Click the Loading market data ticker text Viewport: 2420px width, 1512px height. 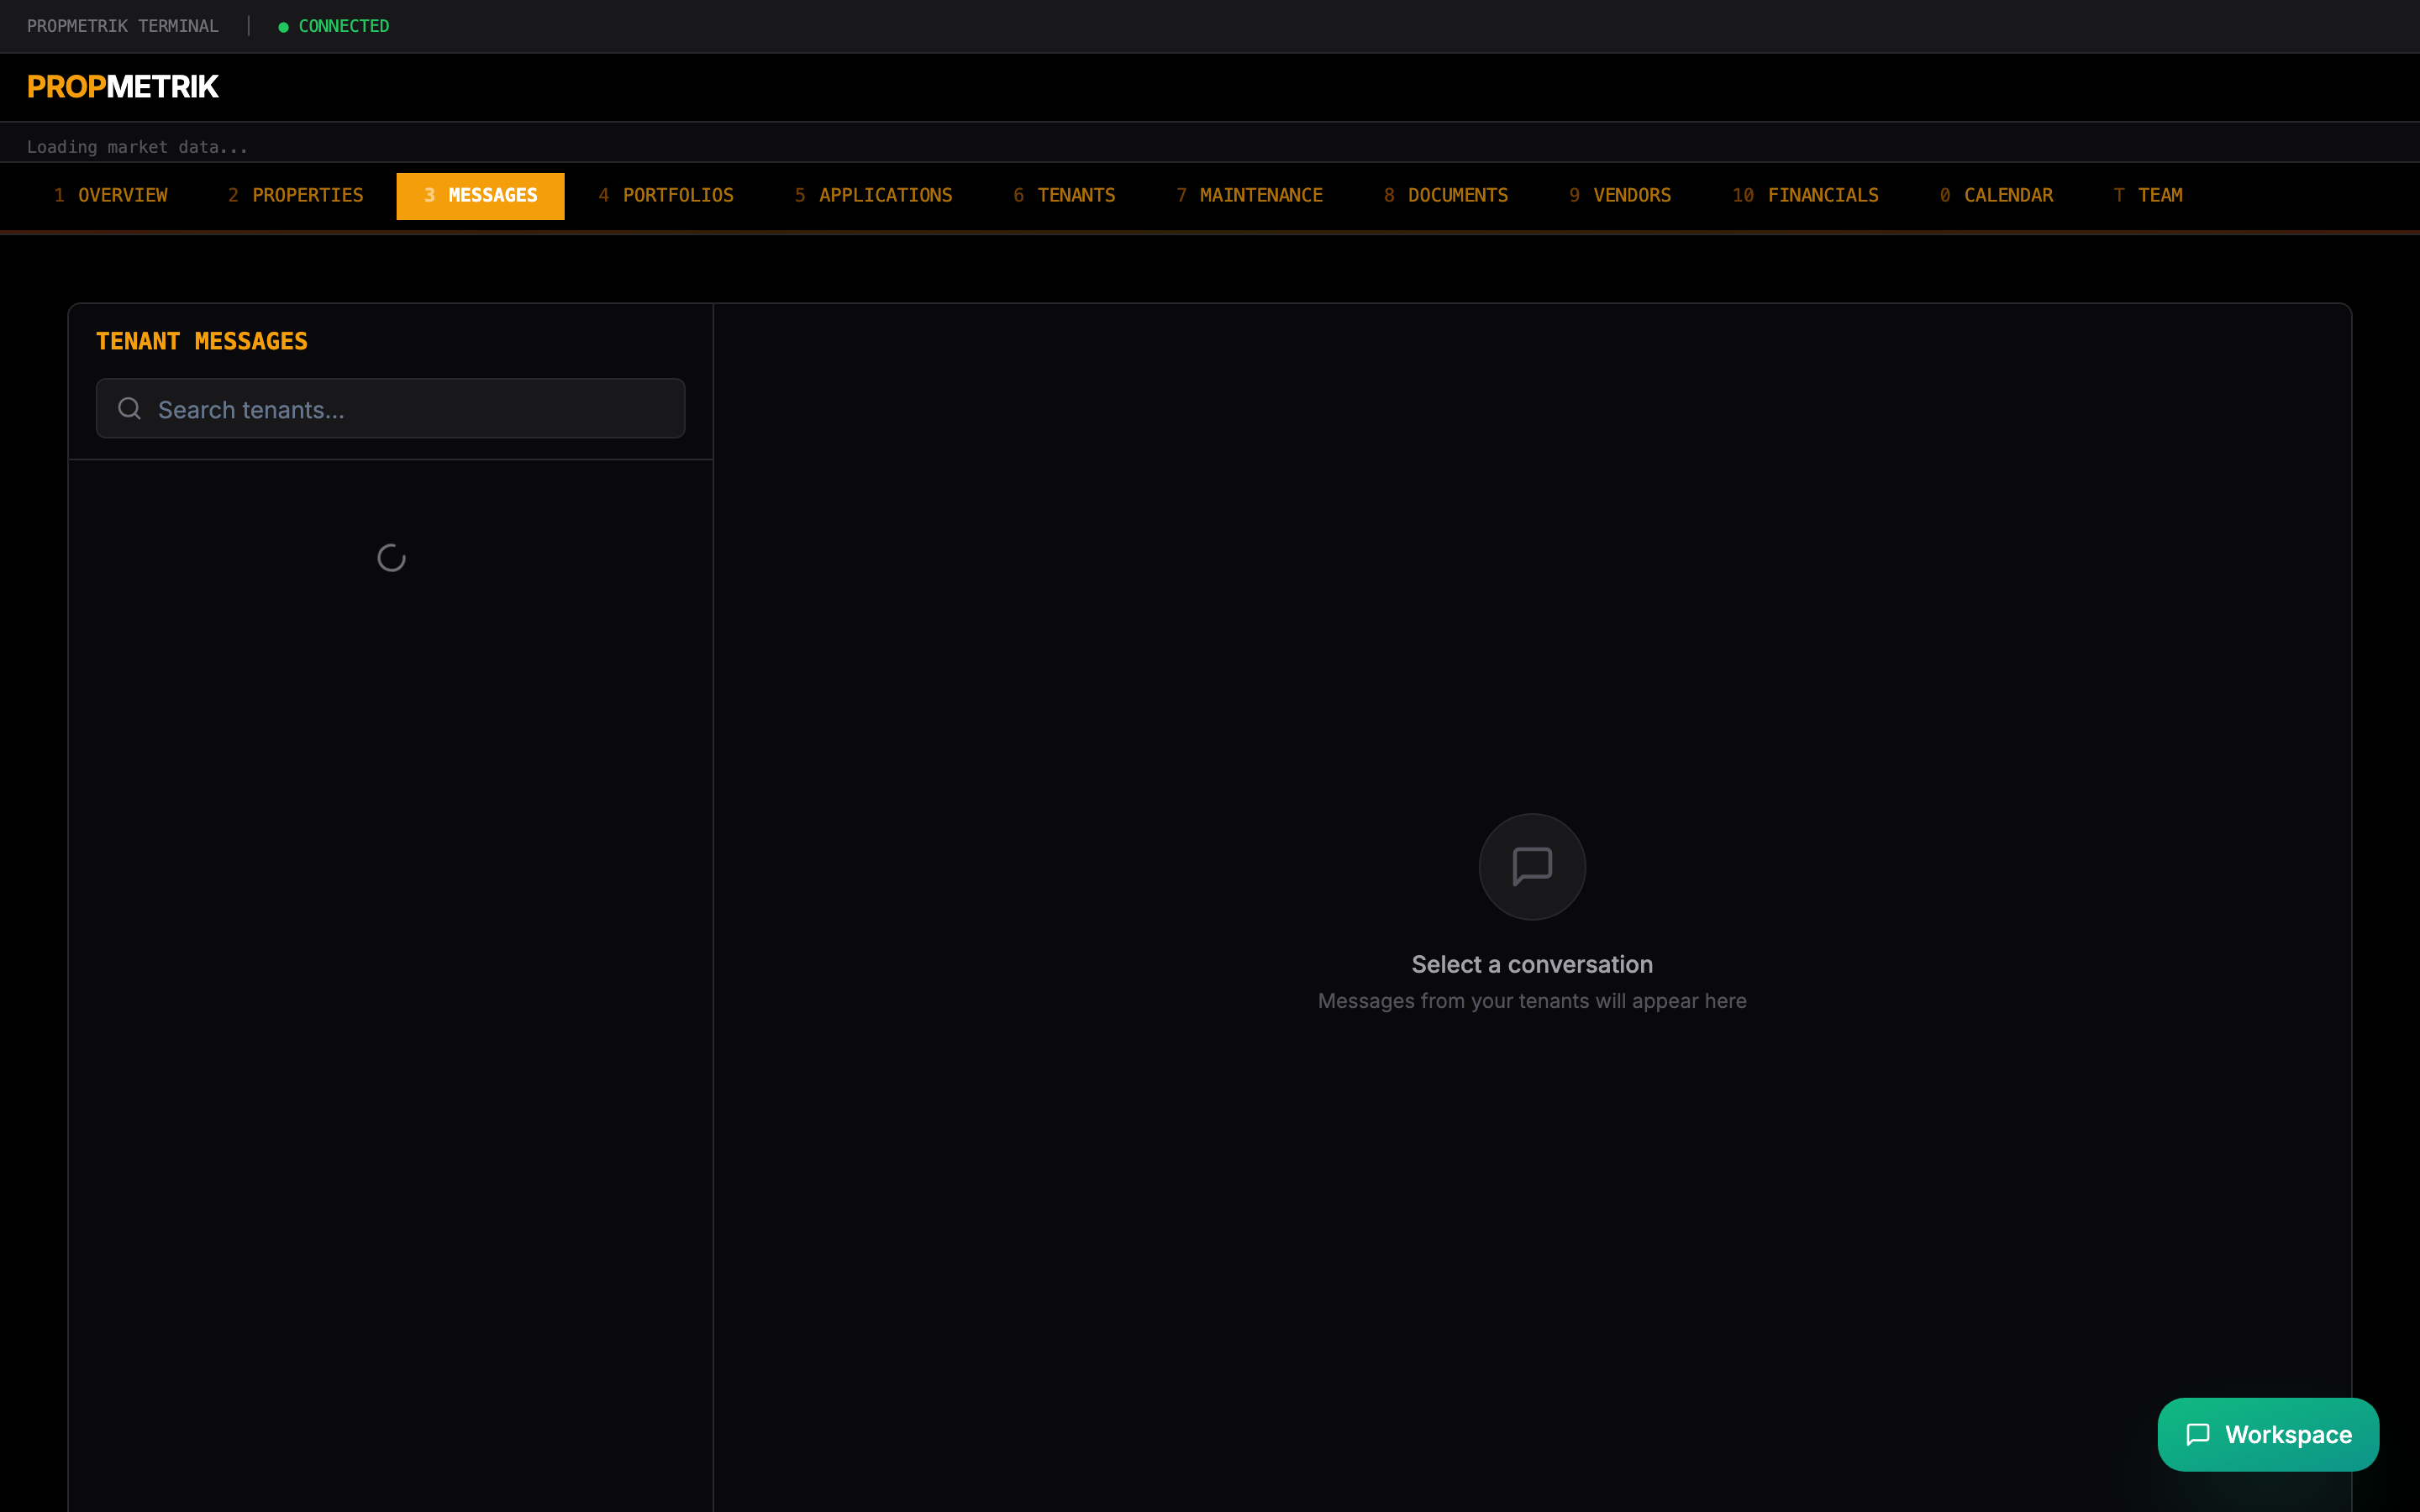137,147
